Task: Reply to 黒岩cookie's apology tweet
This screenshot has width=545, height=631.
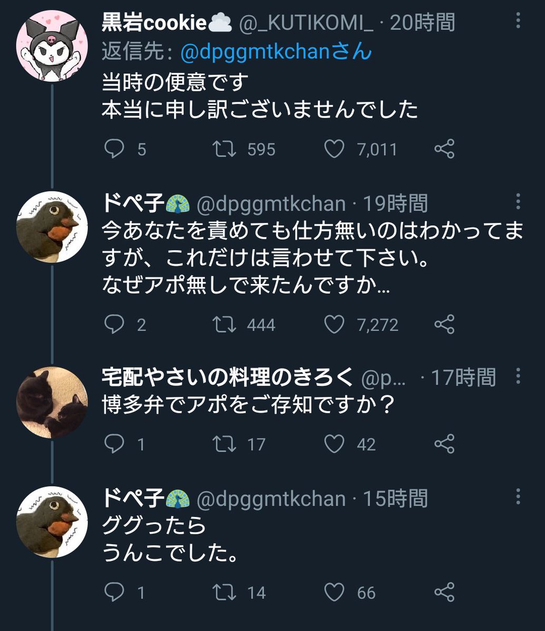Action: (113, 149)
